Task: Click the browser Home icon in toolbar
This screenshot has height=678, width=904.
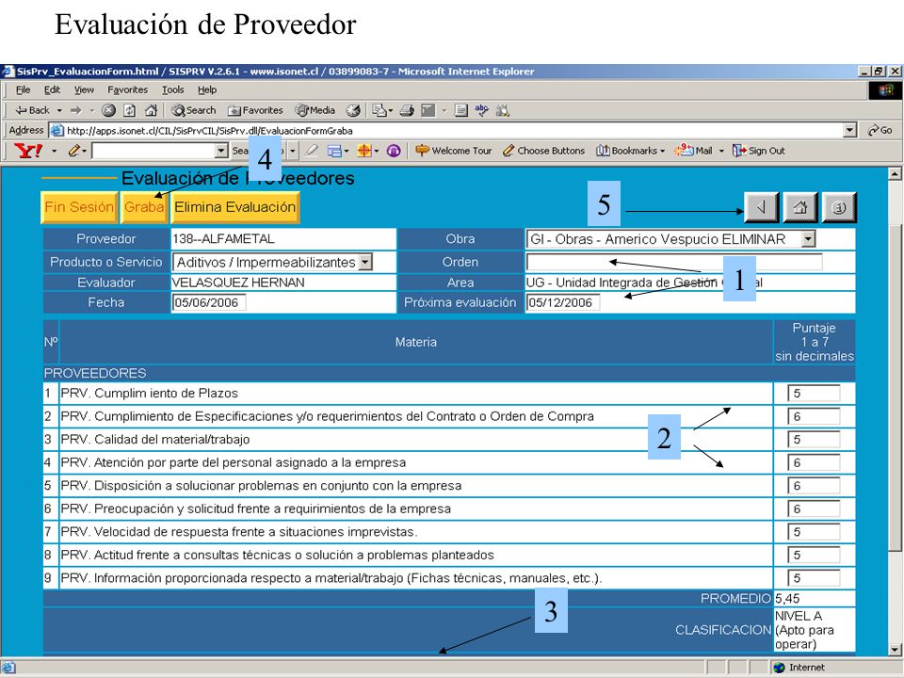Action: (x=151, y=110)
